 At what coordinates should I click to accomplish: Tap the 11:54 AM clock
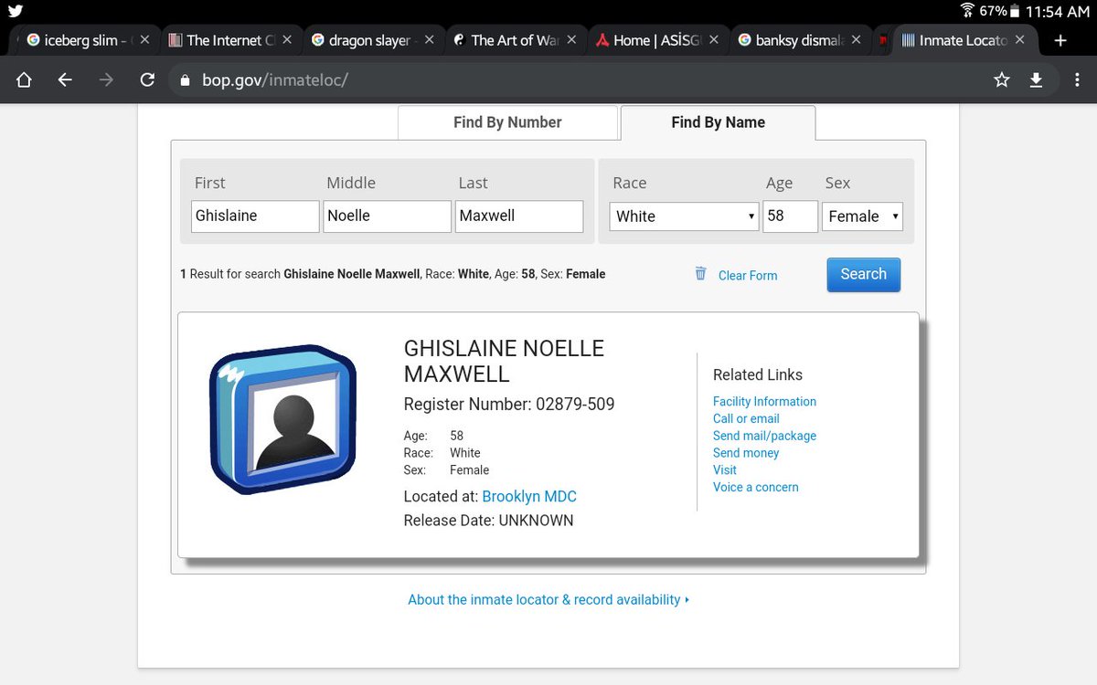point(1057,12)
